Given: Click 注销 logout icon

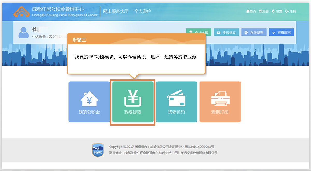Looking at the screenshot, I should pyautogui.click(x=290, y=11).
